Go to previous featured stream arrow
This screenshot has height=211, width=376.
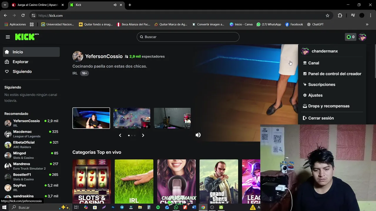pos(120,135)
